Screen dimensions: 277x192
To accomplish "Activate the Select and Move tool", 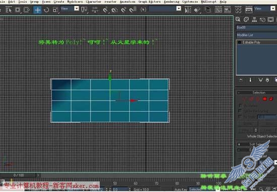I will click(37, 10).
